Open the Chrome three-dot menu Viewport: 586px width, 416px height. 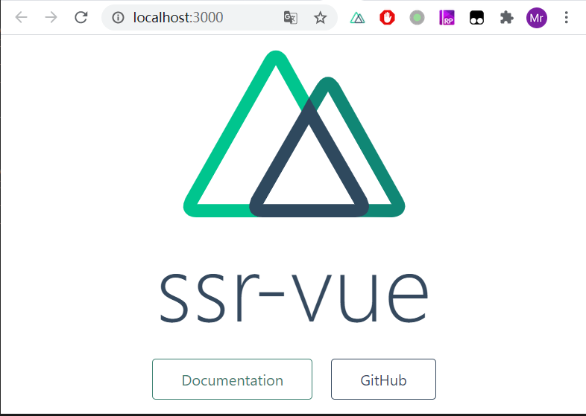(567, 18)
